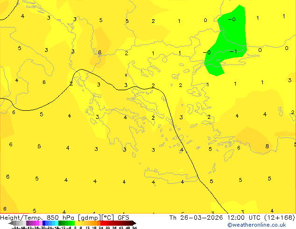Click the '[gdmp][°C]' units label
This screenshot has width=296, height=229.
point(96,218)
